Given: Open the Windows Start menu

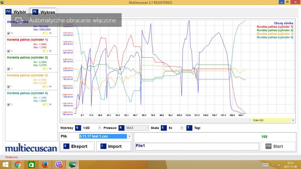Looking at the screenshot, I should (x=5, y=165).
